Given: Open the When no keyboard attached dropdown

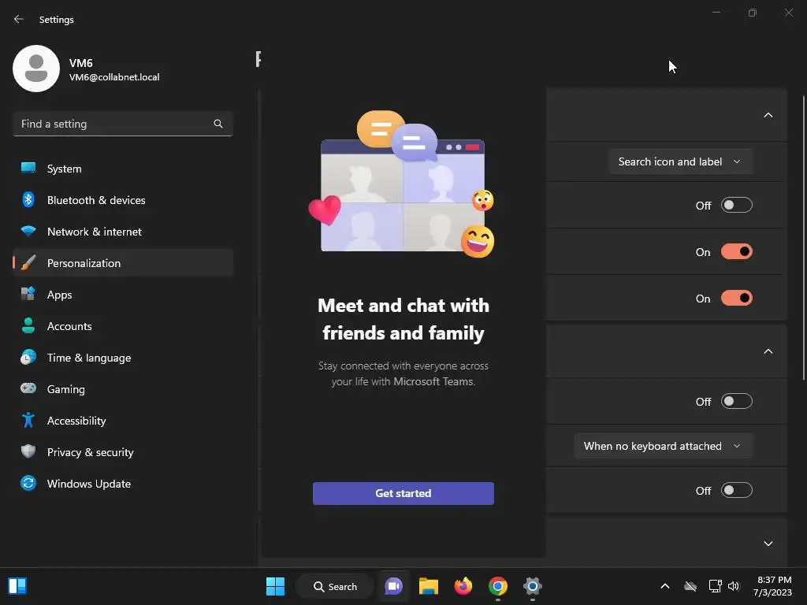Looking at the screenshot, I should point(664,446).
